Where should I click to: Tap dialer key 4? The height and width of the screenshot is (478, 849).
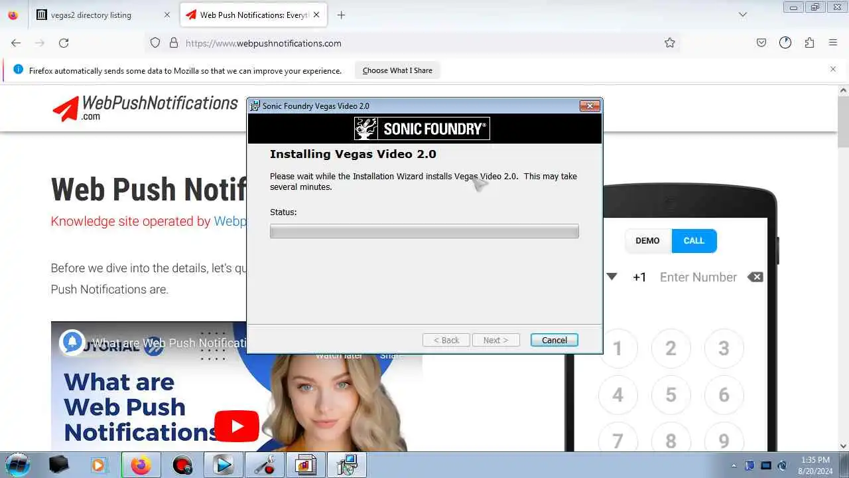[618, 394]
